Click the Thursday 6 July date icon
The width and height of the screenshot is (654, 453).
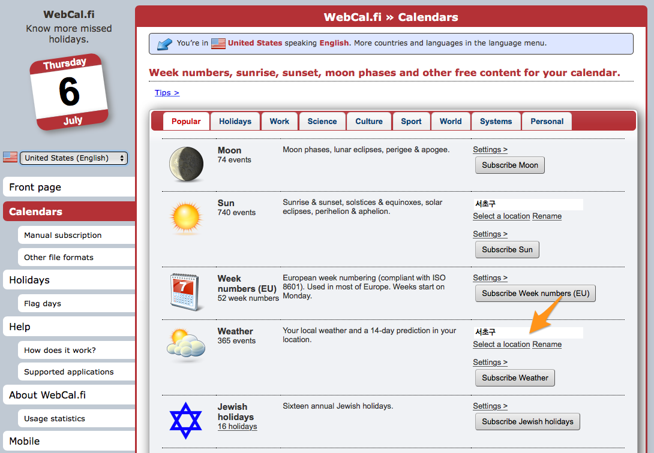(69, 92)
